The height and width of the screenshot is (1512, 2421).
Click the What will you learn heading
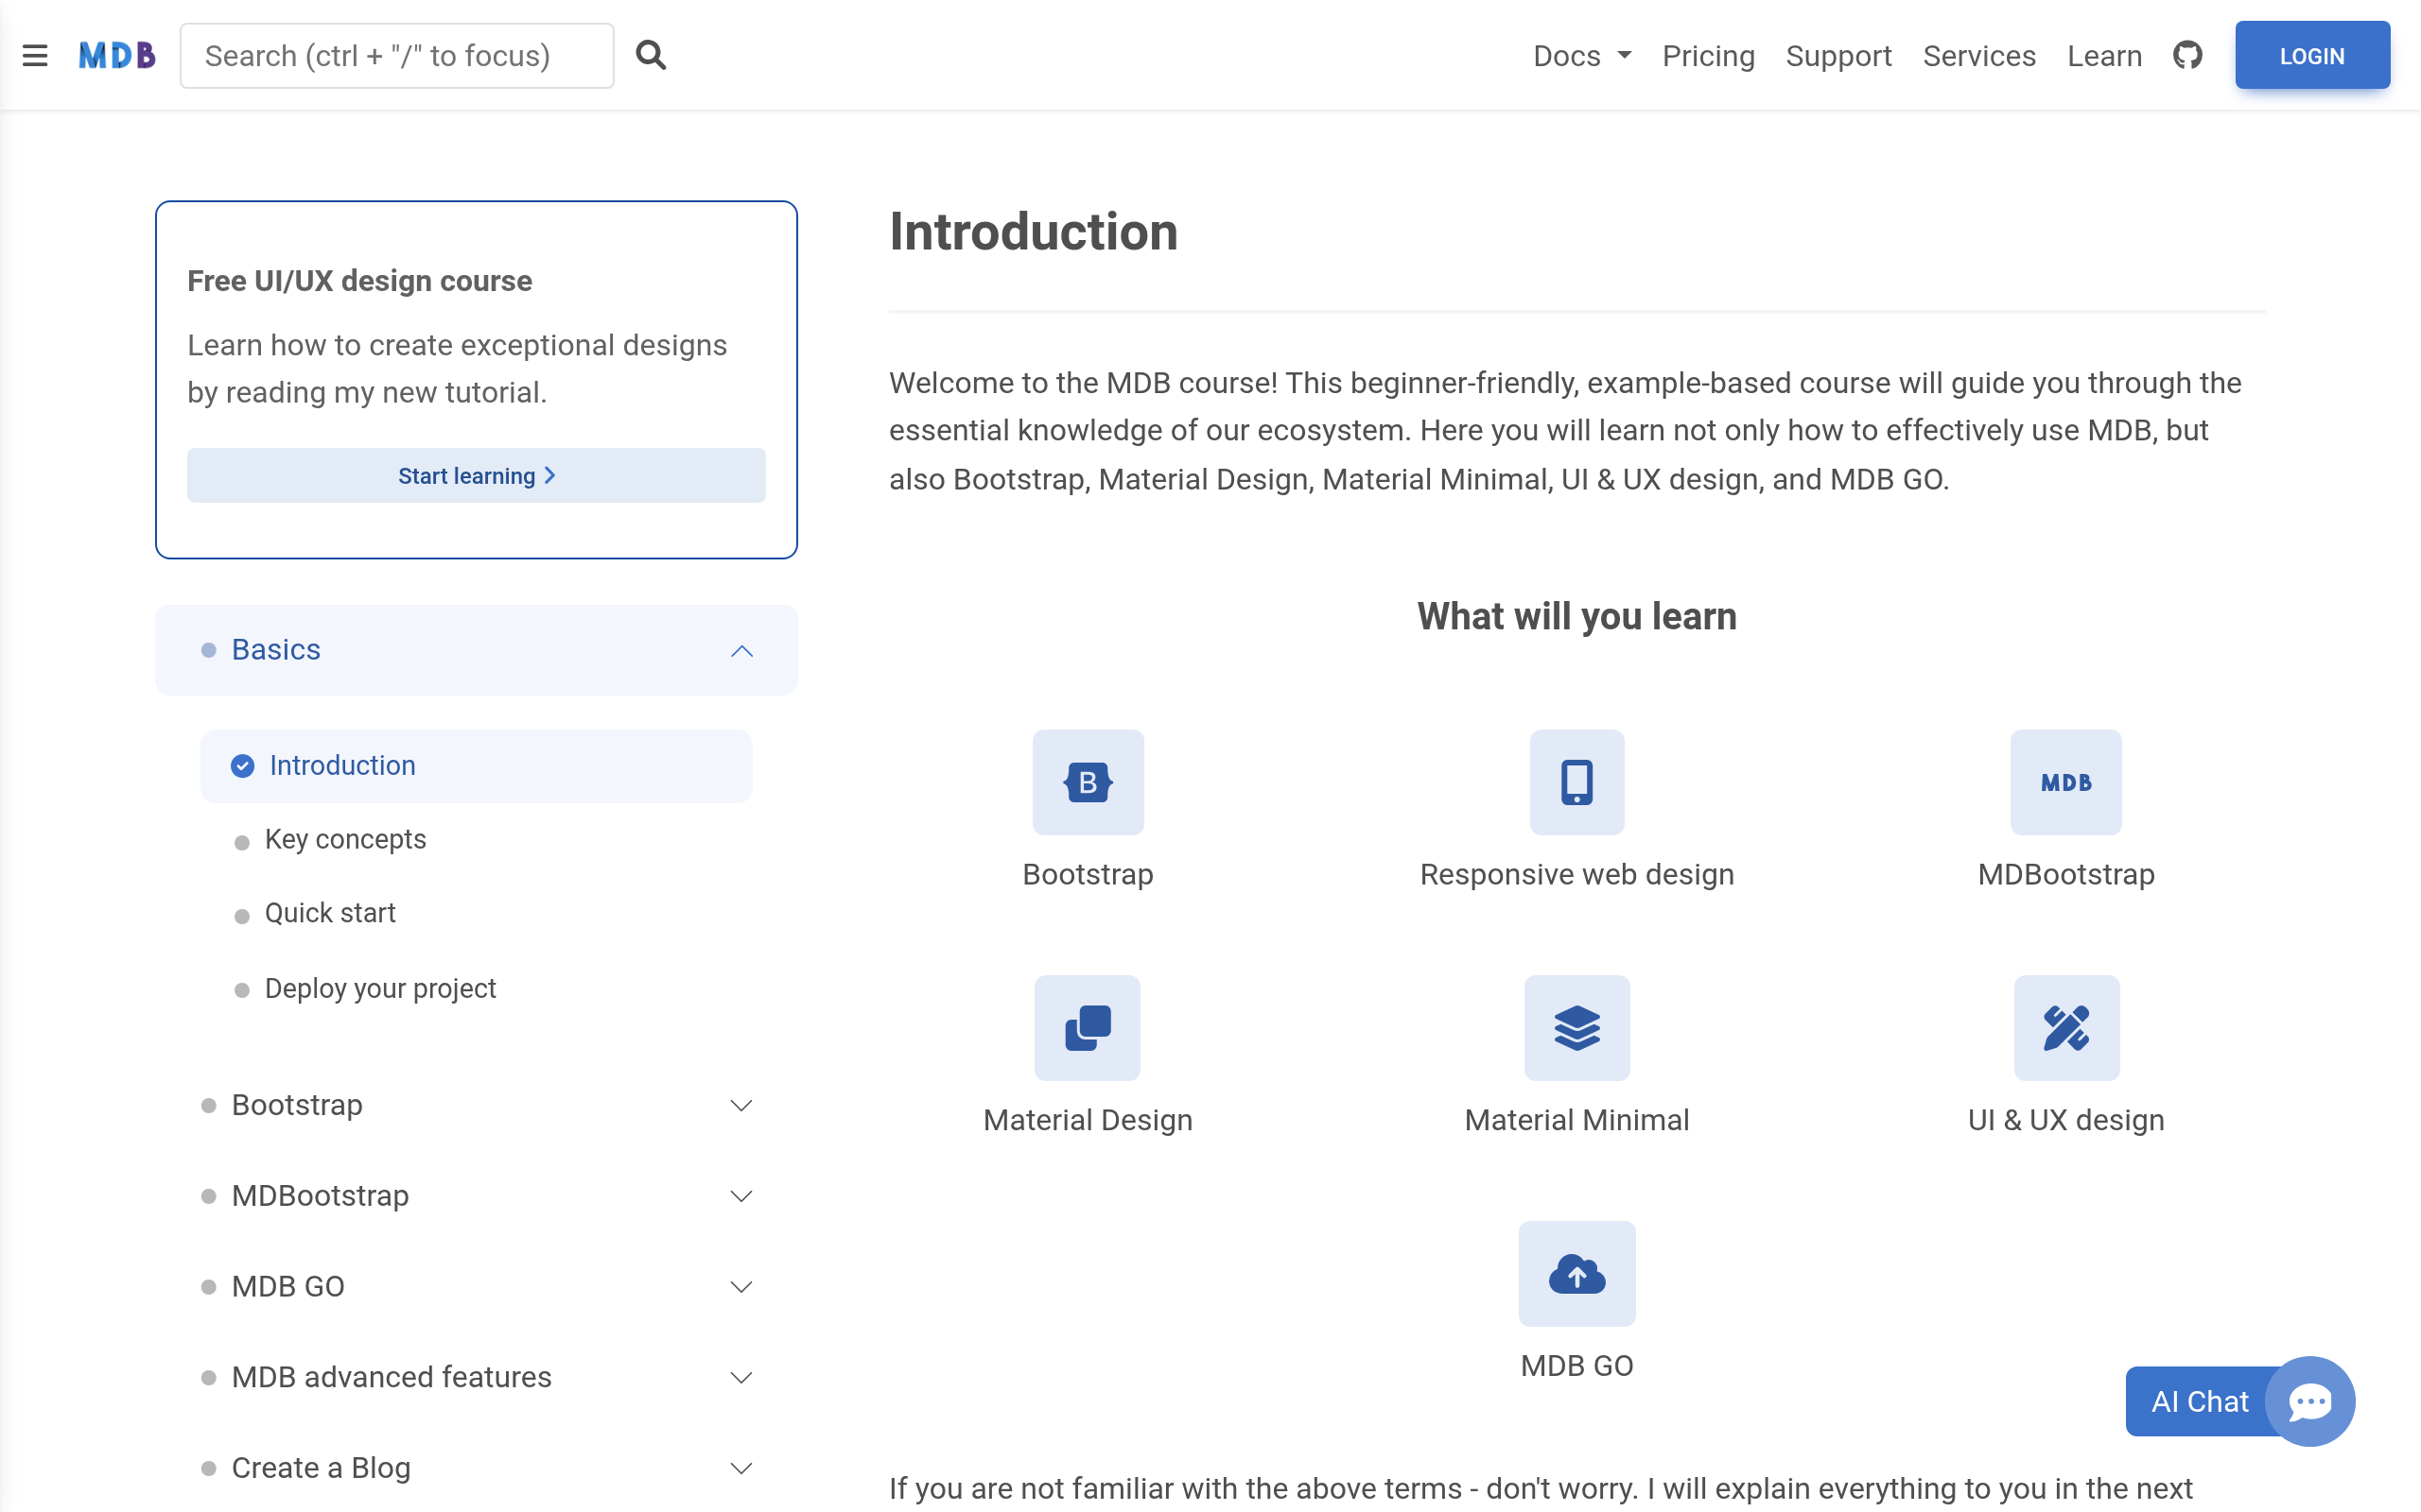coord(1576,617)
